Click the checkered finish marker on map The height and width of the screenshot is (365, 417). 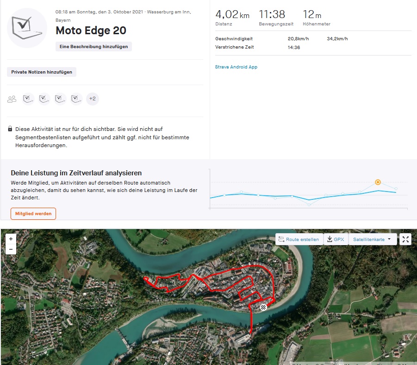click(263, 307)
